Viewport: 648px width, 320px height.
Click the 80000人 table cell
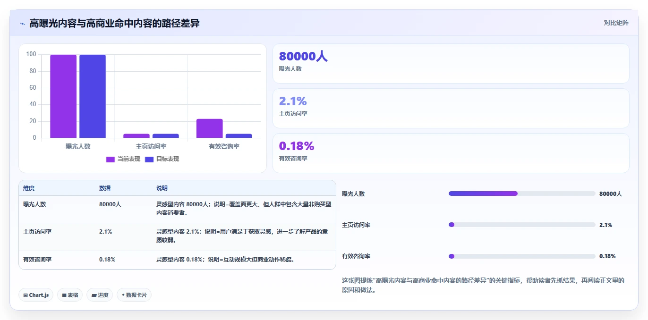tap(110, 204)
